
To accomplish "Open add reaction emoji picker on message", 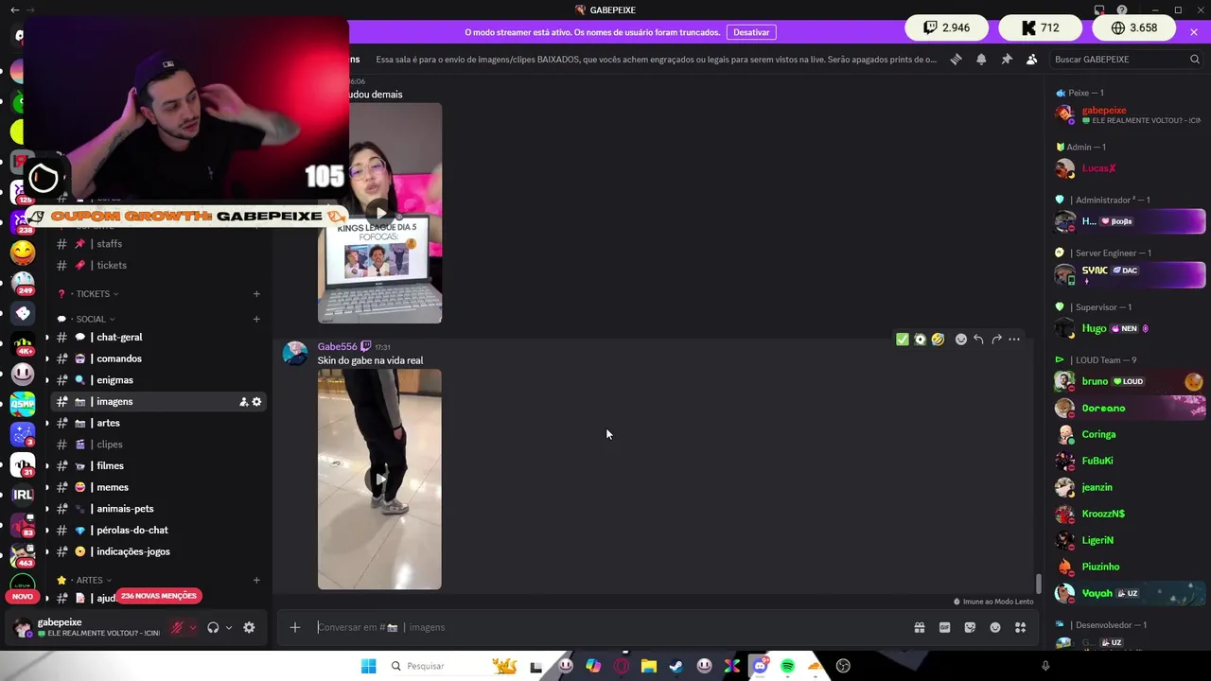I will (x=961, y=340).
